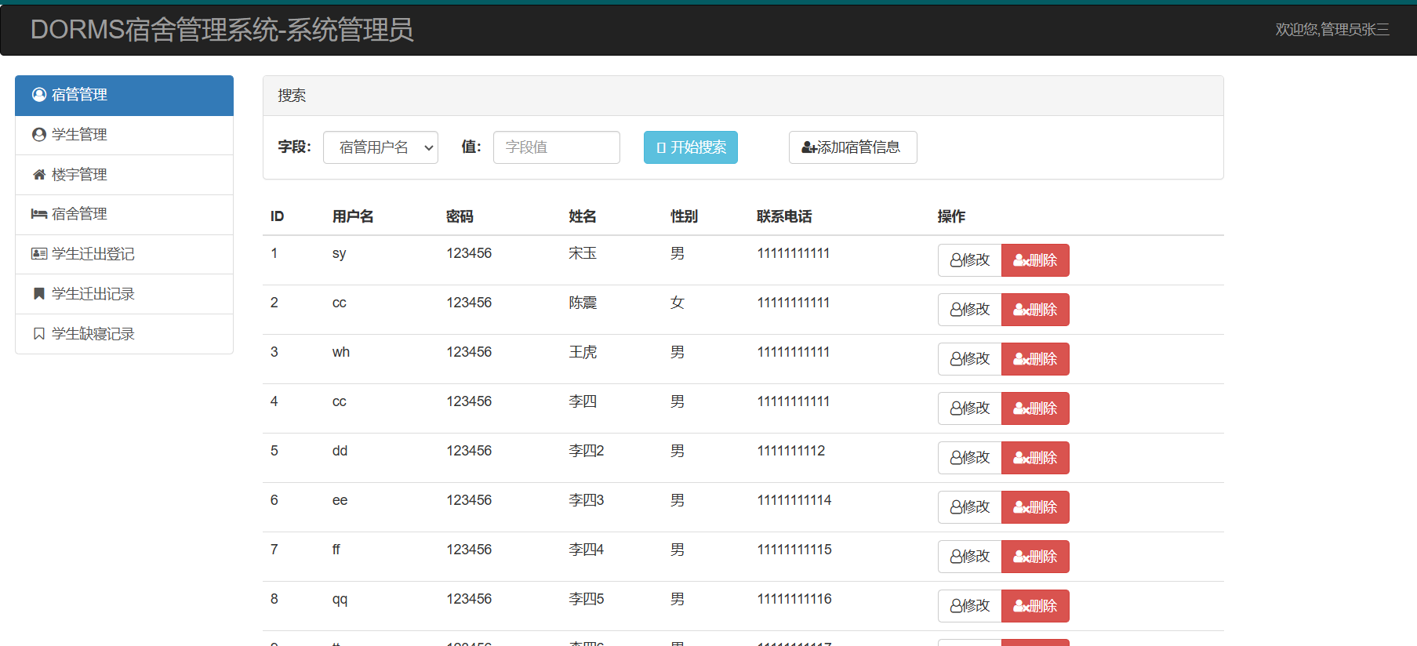The height and width of the screenshot is (646, 1417).
Task: Click phone cell 11111111116
Action: click(794, 599)
